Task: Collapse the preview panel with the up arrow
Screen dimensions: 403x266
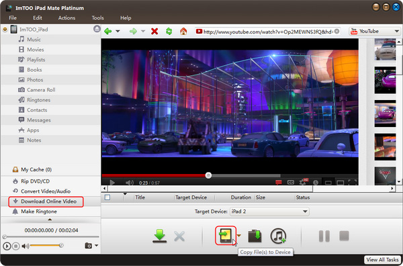Action: (50, 220)
